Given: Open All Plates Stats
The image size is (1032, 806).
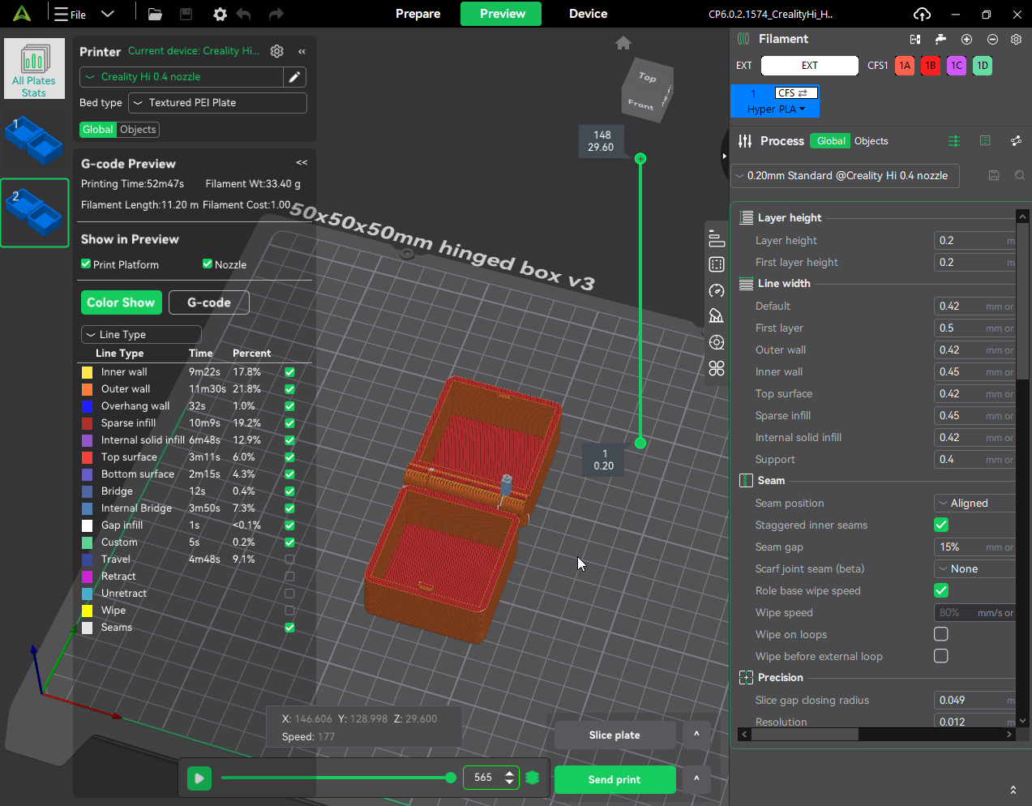Looking at the screenshot, I should point(34,70).
